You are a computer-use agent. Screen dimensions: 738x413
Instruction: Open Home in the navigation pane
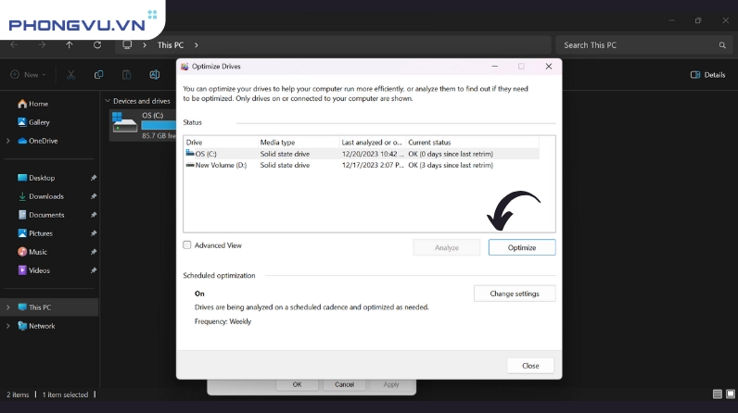click(37, 104)
